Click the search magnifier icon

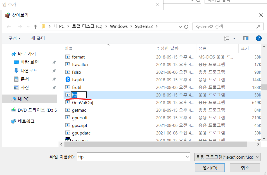[258, 26]
